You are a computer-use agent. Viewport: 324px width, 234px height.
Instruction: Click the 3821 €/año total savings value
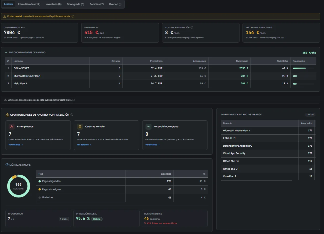click(309, 53)
